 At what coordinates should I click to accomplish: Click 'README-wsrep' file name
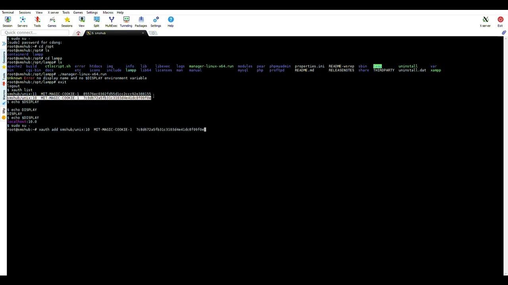click(x=341, y=66)
